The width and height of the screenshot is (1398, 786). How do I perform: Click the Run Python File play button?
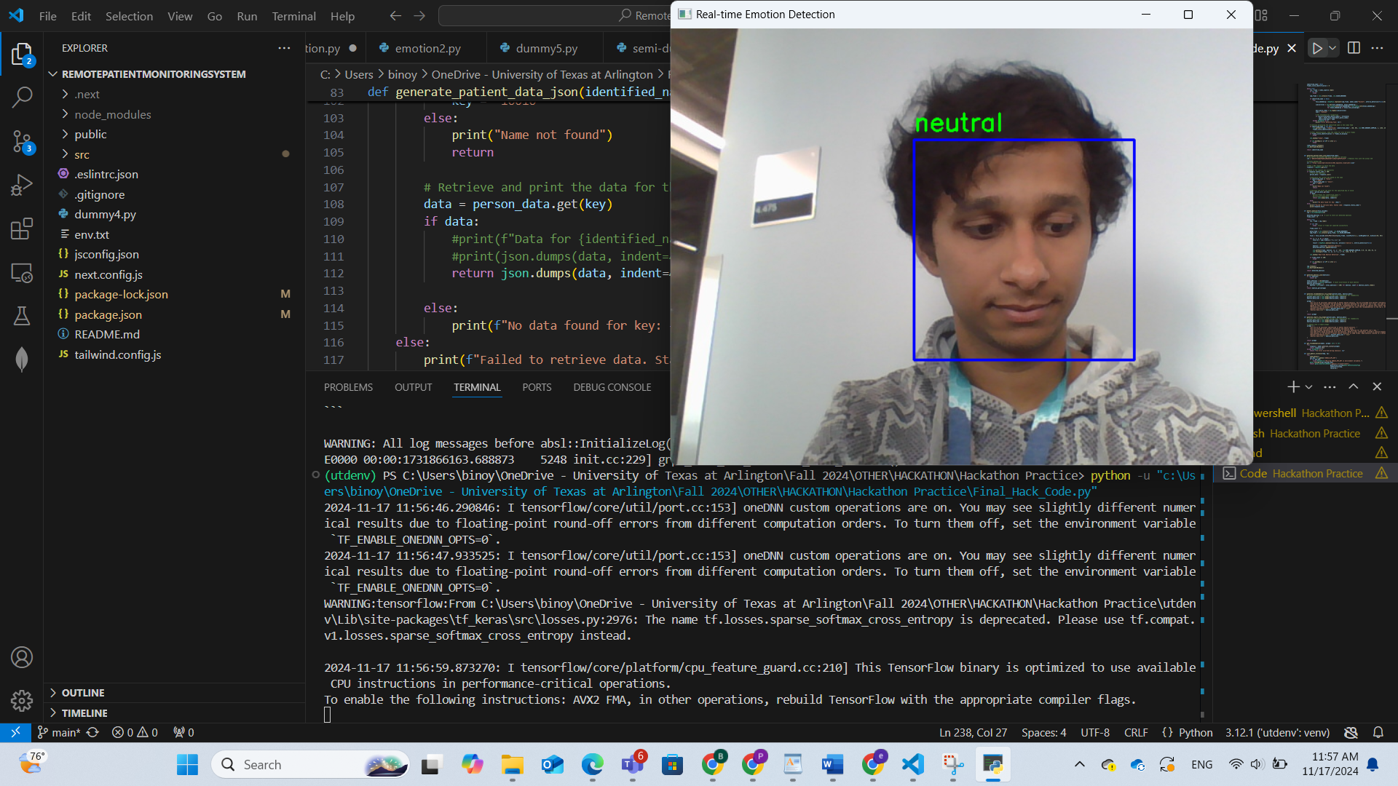tap(1316, 48)
